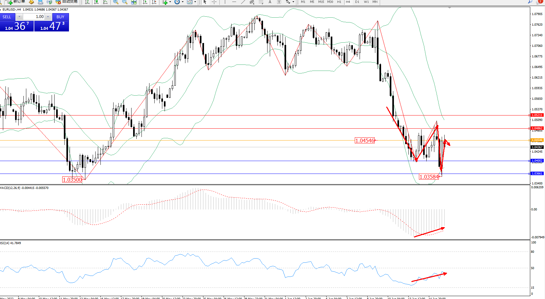The width and height of the screenshot is (545, 299).
Task: Click the 1.00 volume input field
Action: click(x=34, y=17)
